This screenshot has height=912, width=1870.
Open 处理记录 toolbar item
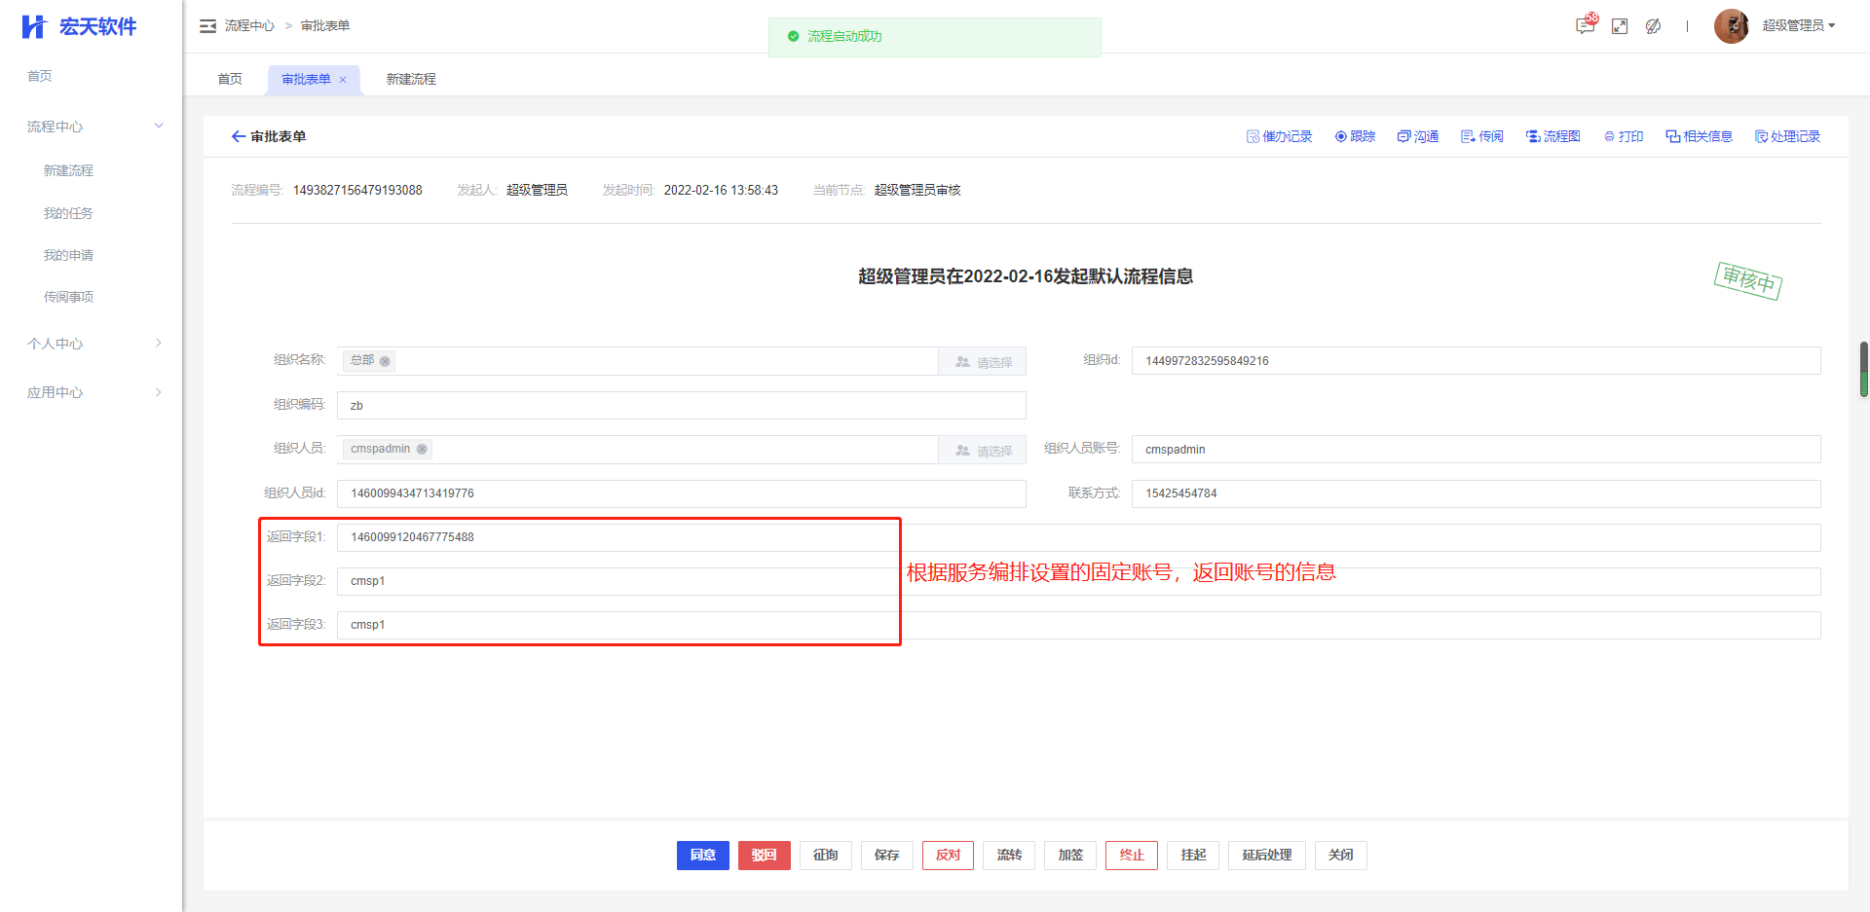(1787, 136)
